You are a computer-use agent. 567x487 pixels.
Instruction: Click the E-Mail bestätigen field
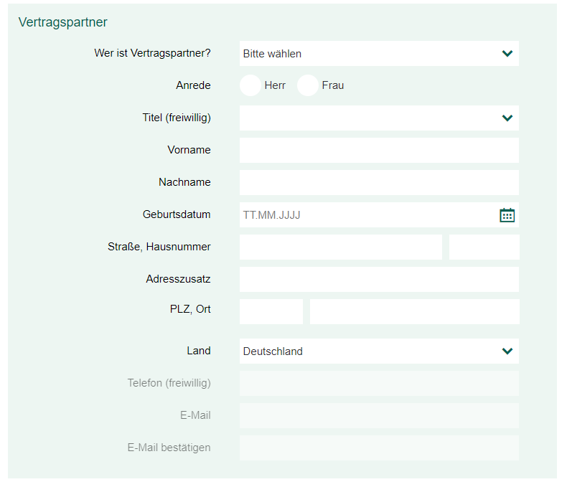[379, 448]
